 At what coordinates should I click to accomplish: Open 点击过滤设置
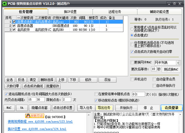[63, 108]
